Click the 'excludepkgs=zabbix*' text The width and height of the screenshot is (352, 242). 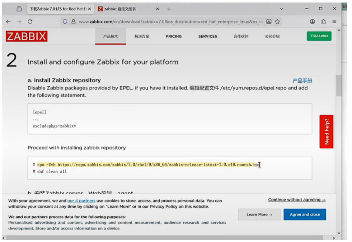(54, 126)
